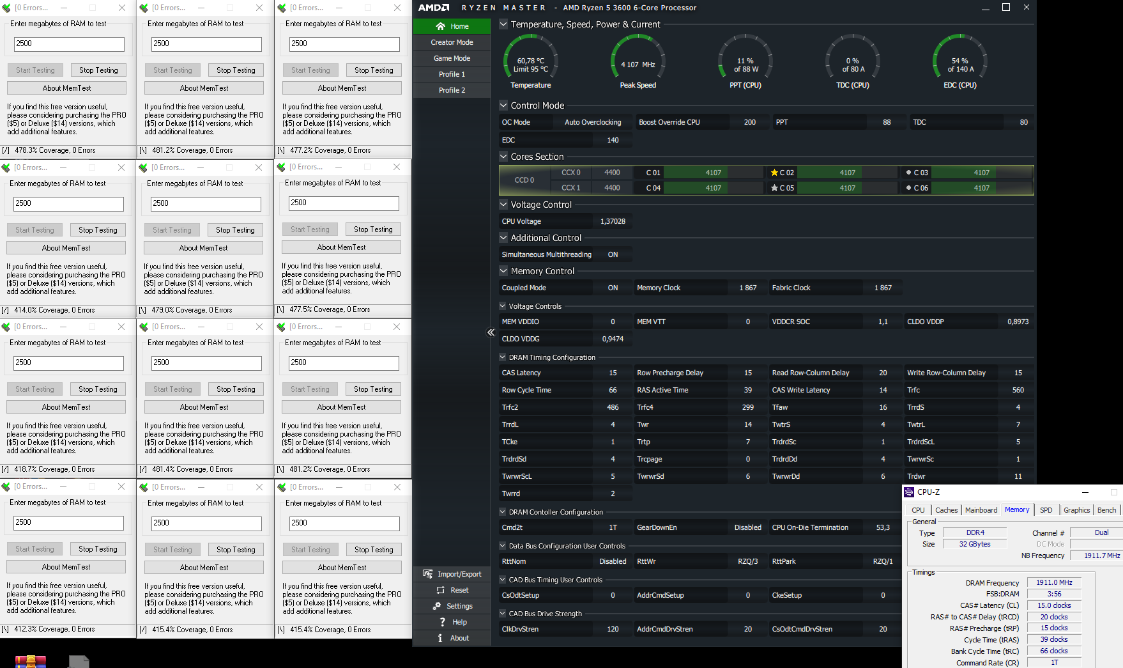Open the SPD tab in CPU-Z
The image size is (1123, 668).
[1046, 510]
